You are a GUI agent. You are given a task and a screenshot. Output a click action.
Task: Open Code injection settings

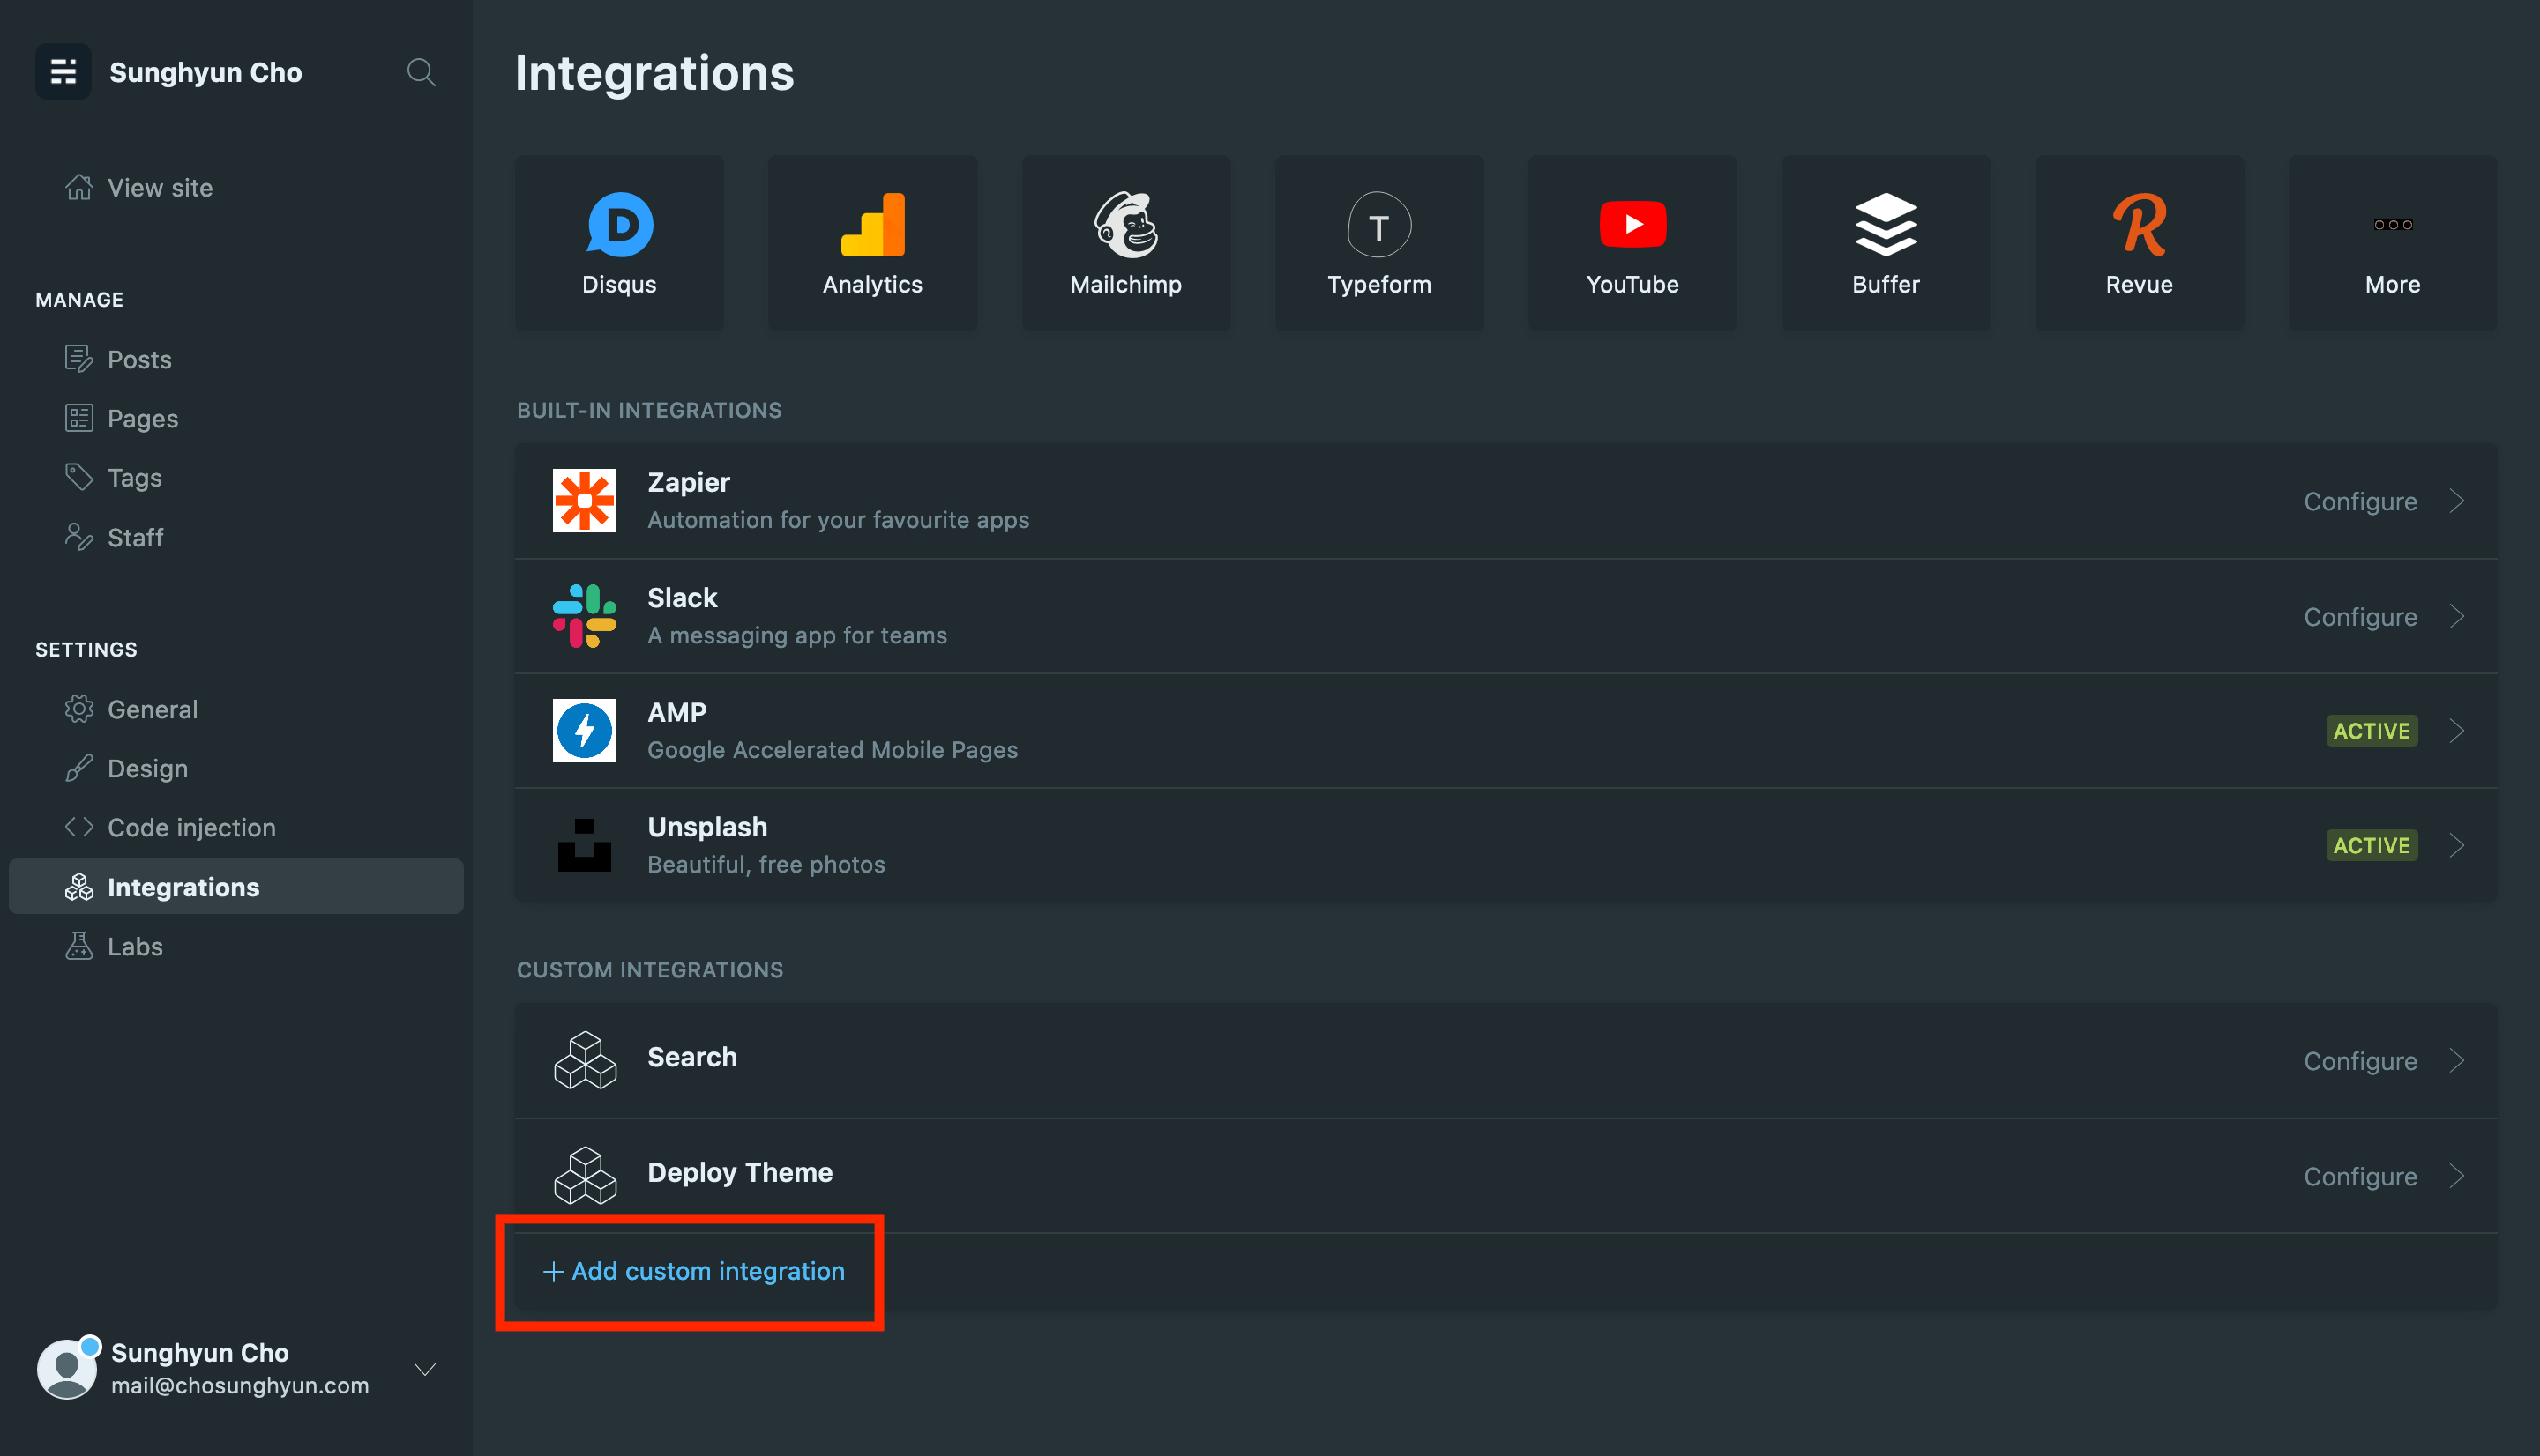click(x=191, y=827)
